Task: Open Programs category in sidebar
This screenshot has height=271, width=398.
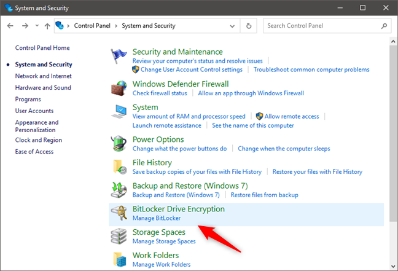Action: click(28, 100)
